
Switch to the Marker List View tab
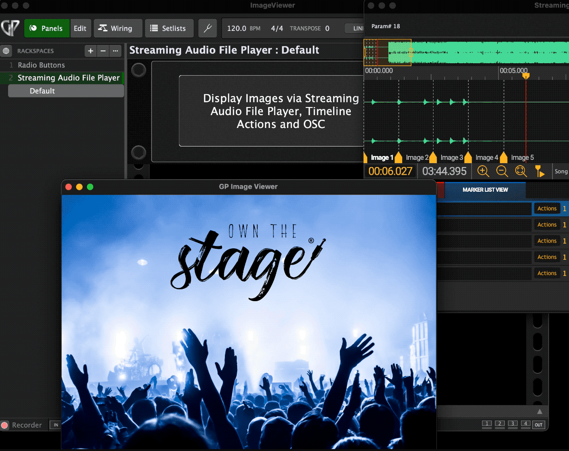(485, 190)
